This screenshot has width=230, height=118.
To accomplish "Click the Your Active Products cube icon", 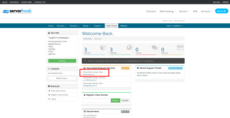I will (x=84, y=68).
